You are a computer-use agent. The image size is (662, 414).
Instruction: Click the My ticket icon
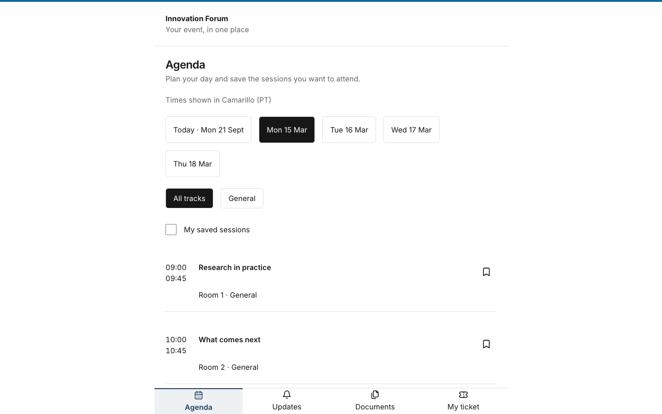(x=463, y=395)
